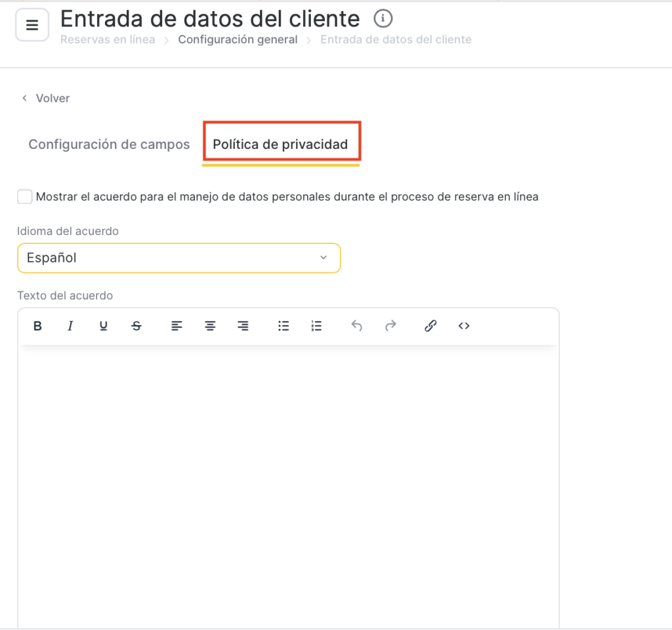Viewport: 672px width, 630px height.
Task: Center align the text
Action: 210,326
